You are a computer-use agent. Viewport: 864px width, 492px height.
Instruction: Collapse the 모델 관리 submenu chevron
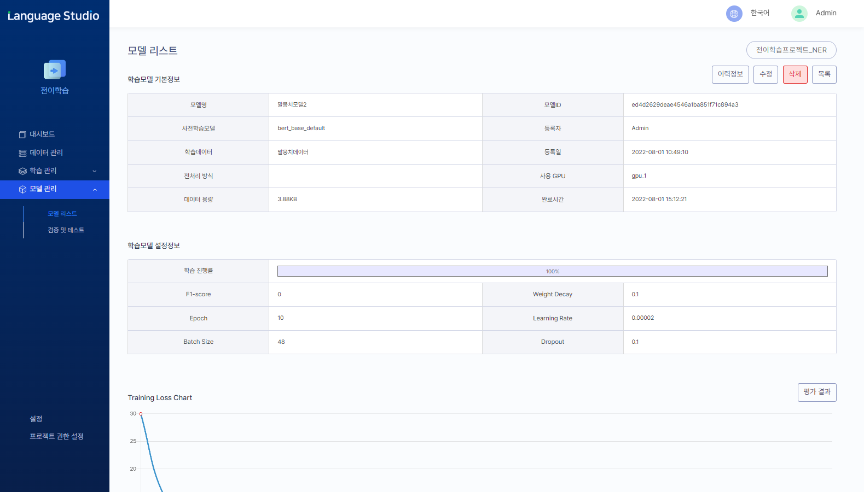pos(95,190)
